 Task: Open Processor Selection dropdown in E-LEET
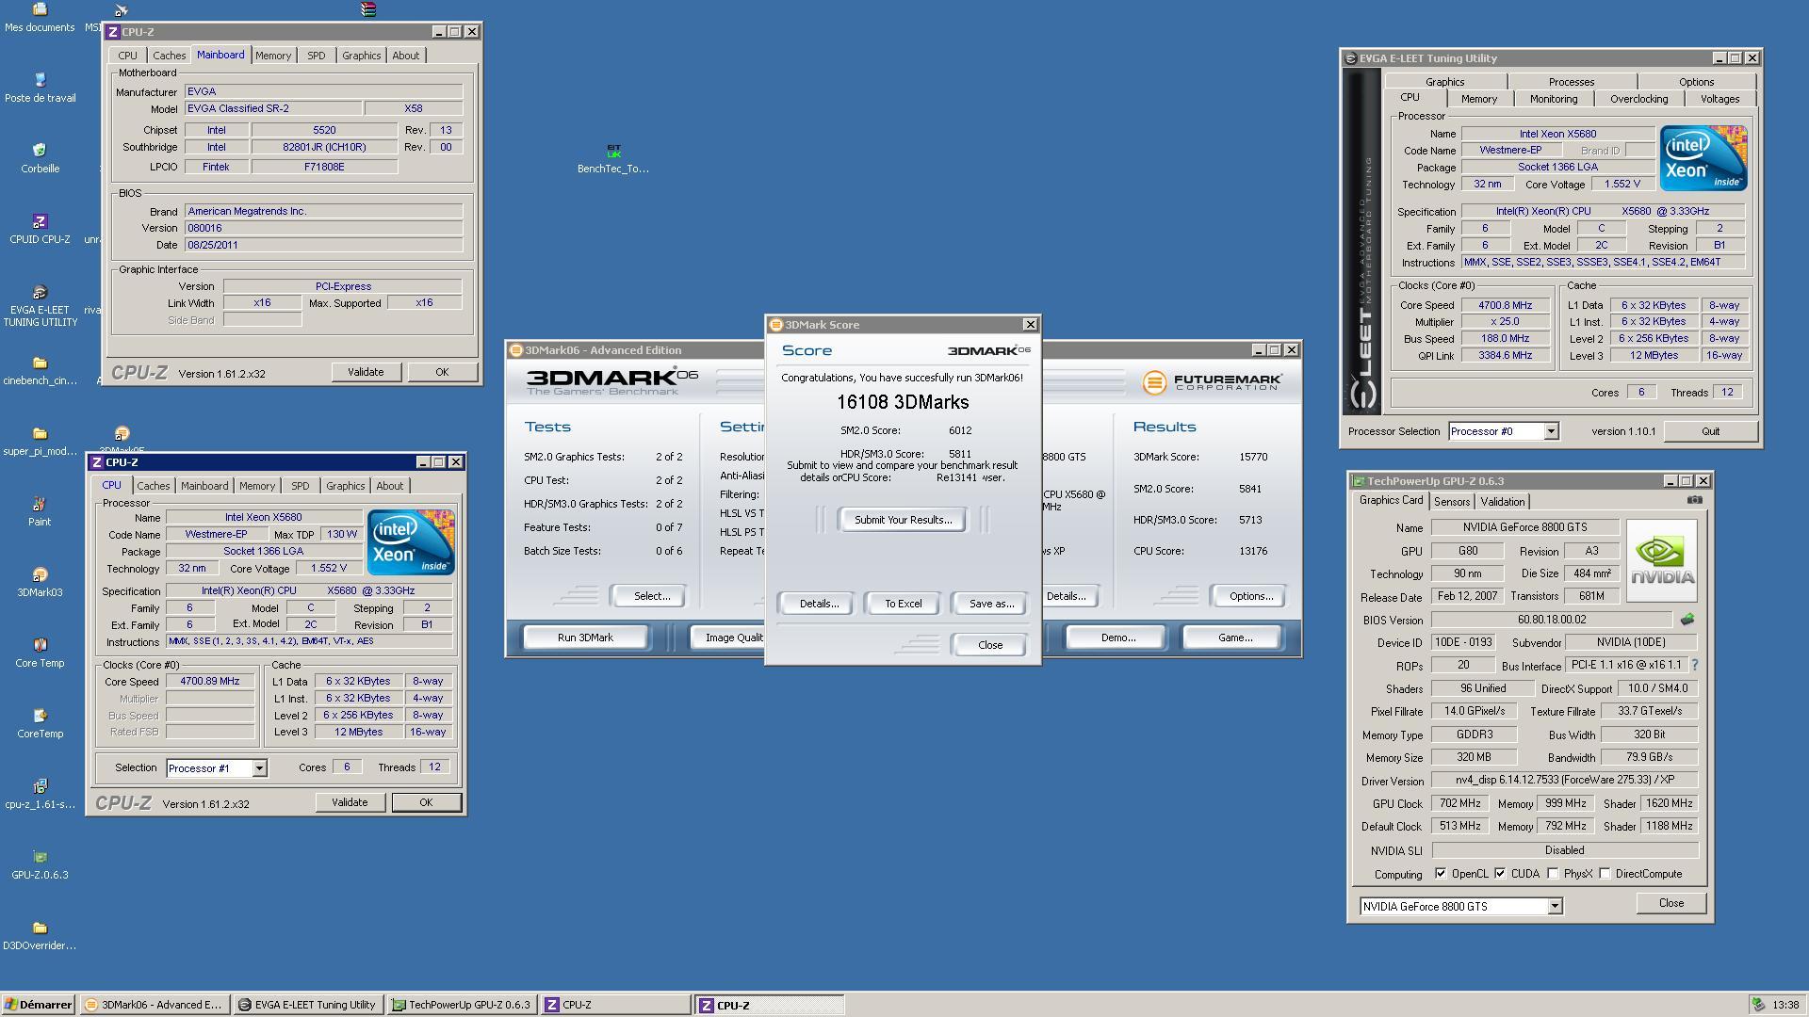[x=1550, y=431]
